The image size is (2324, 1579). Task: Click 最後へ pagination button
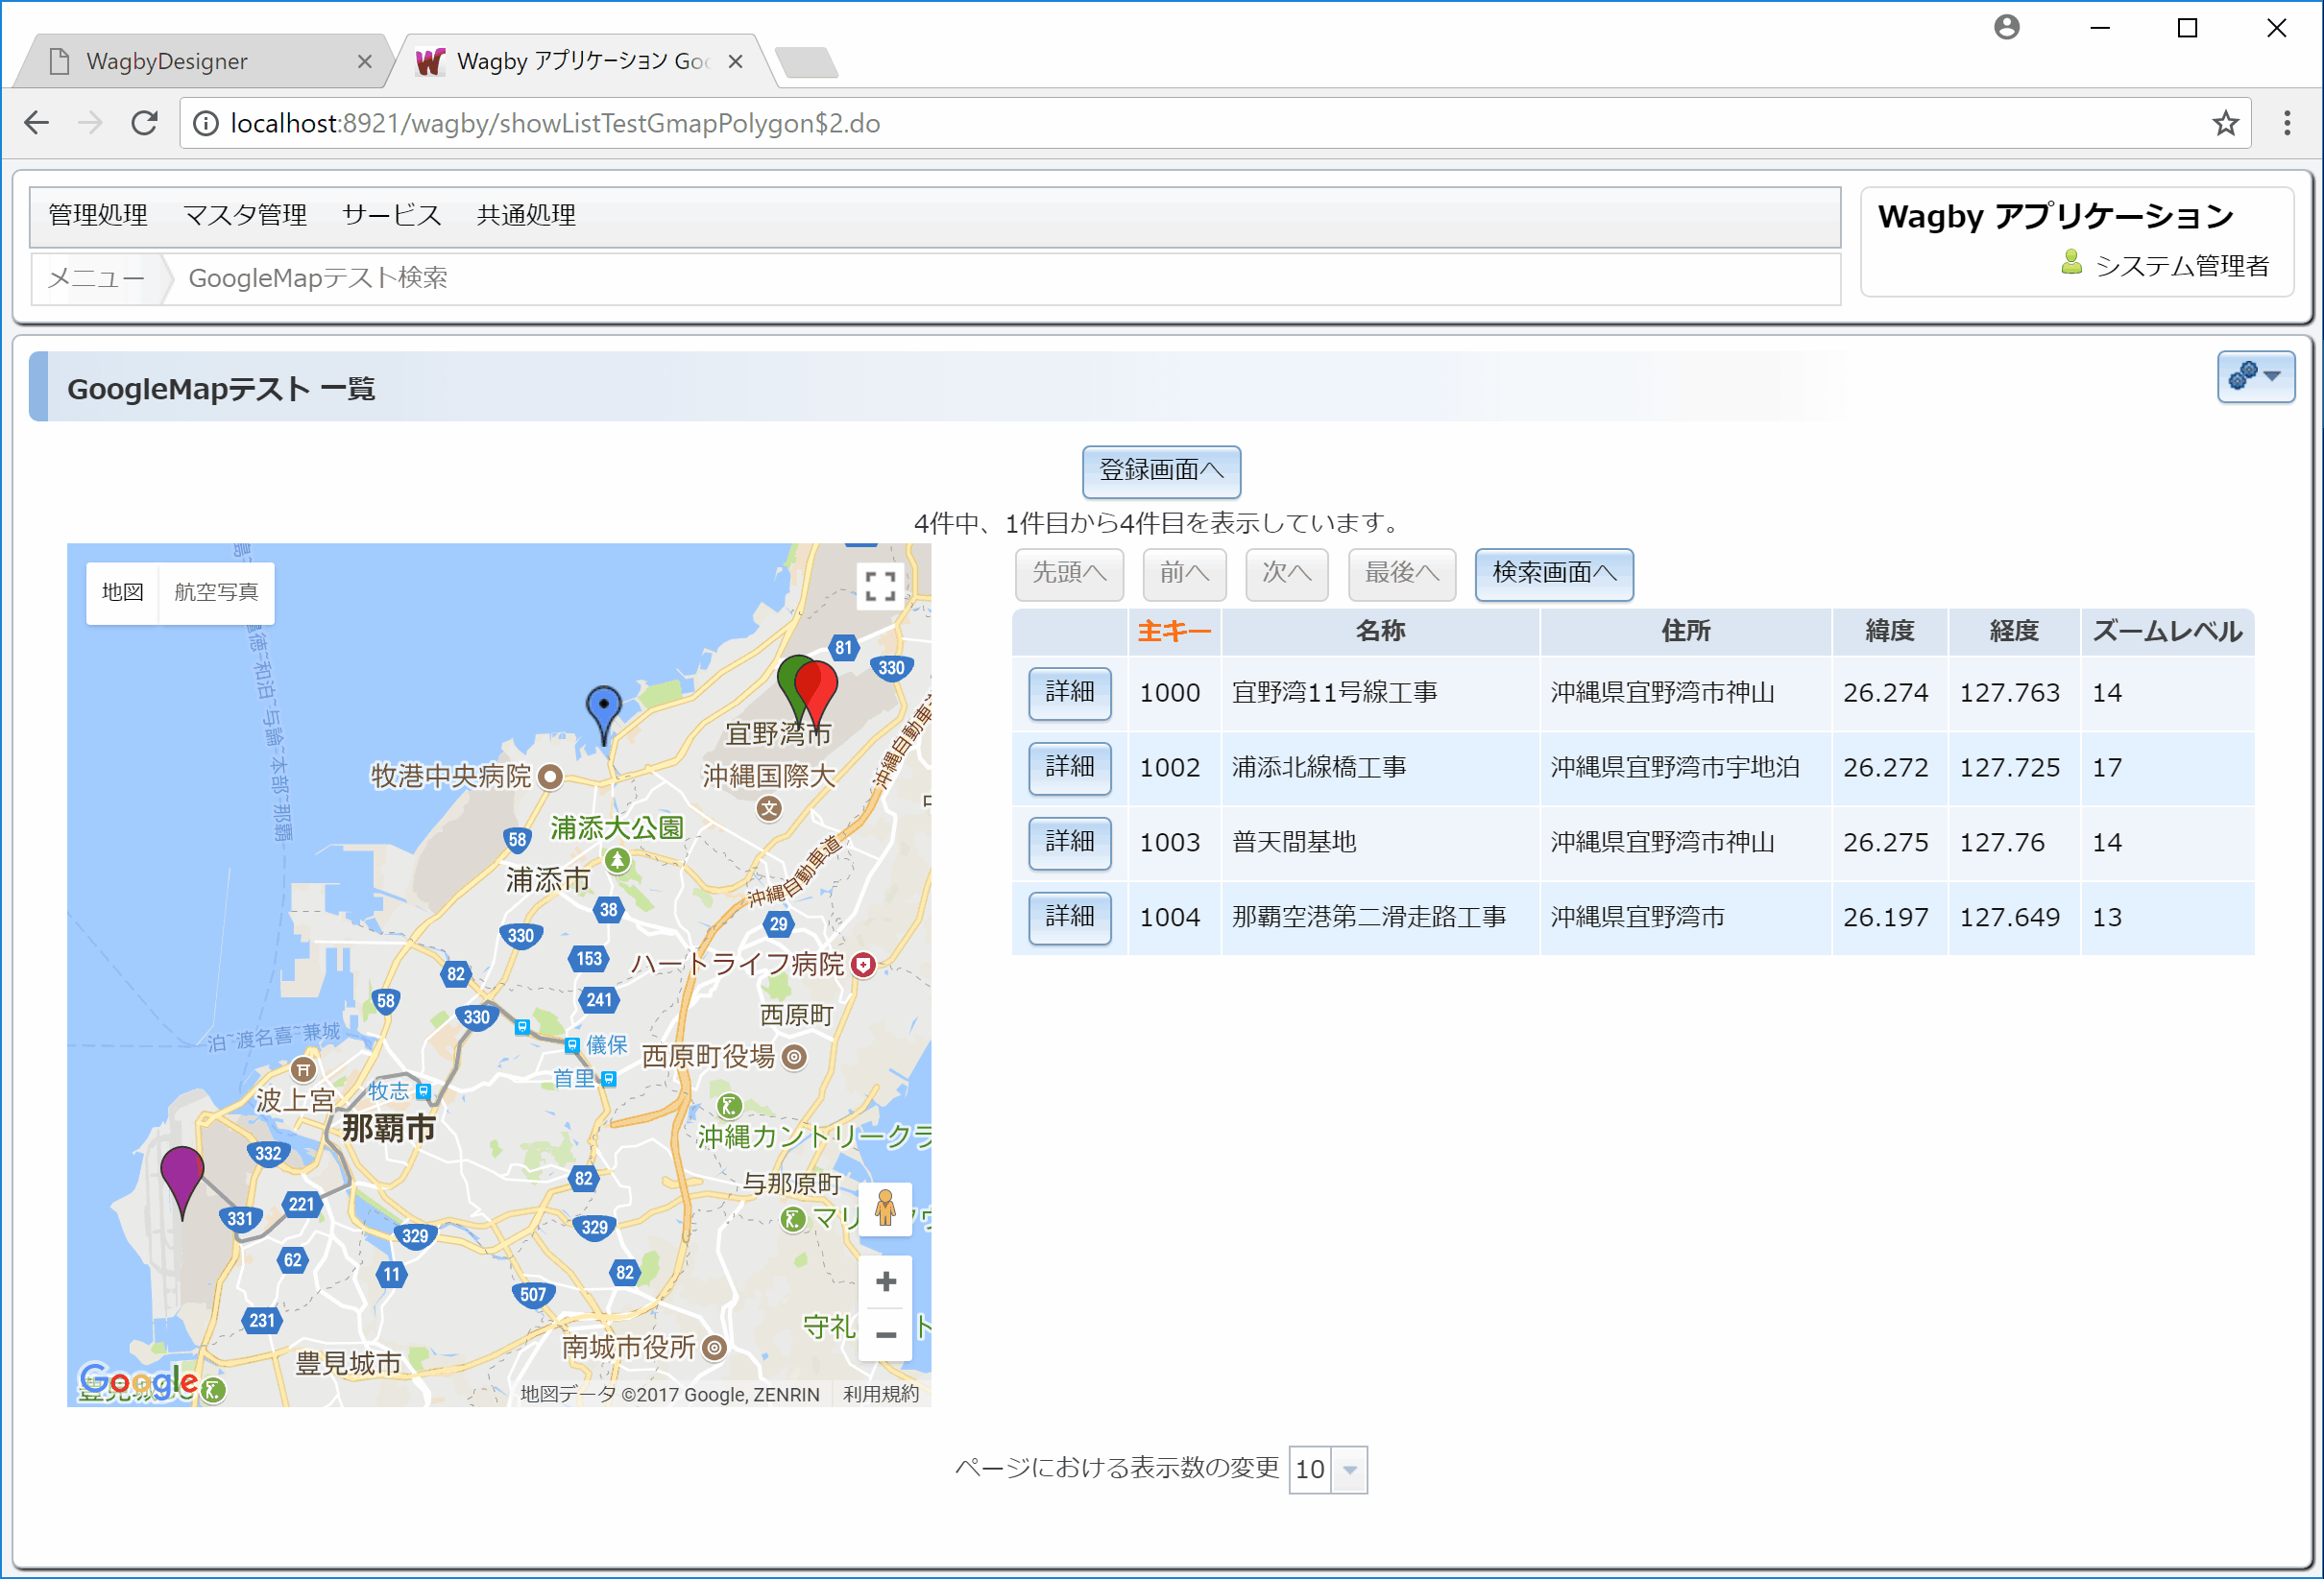click(x=1401, y=574)
